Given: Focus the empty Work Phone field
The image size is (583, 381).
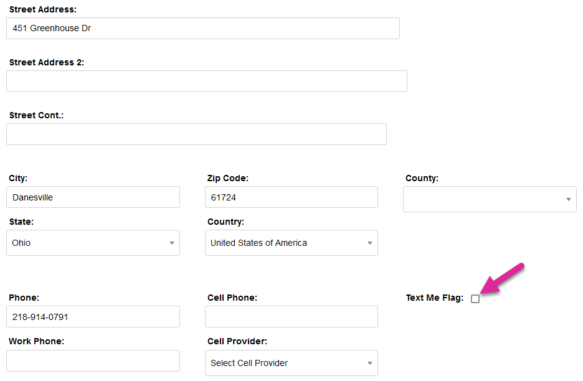Looking at the screenshot, I should coord(93,361).
